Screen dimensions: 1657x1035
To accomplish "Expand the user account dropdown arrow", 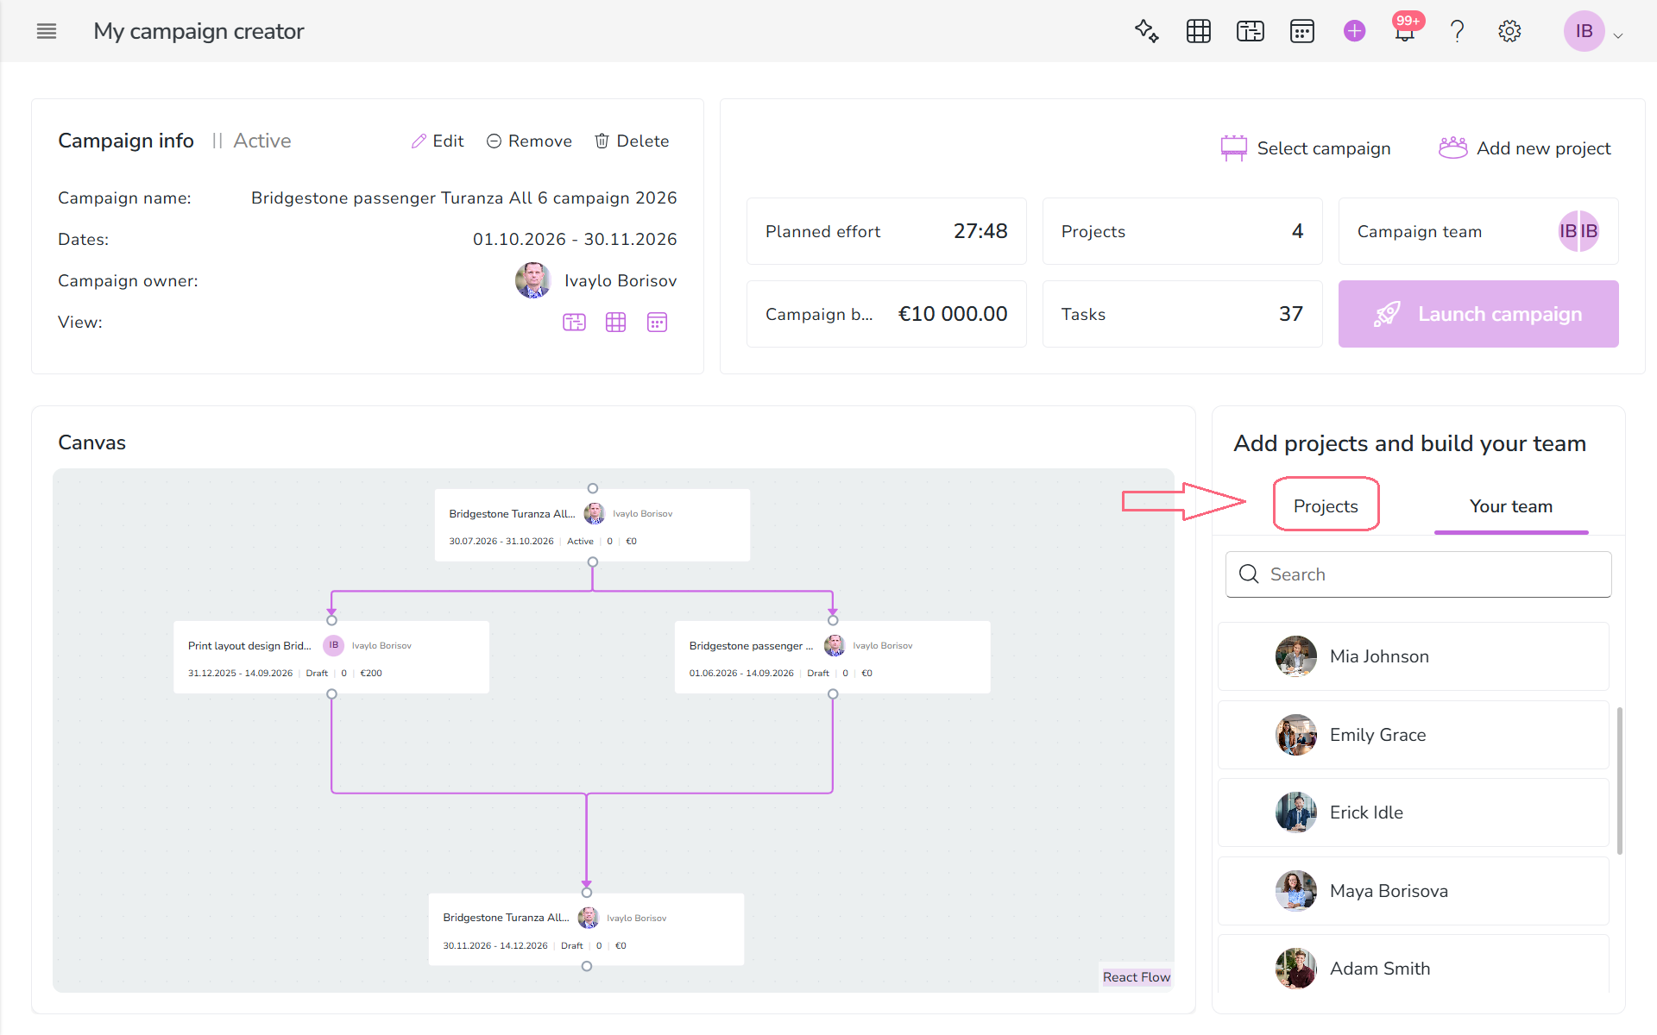I will (1618, 35).
